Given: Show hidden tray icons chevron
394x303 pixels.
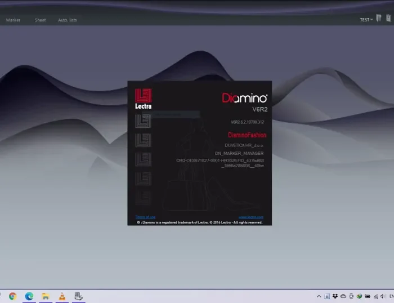Looking at the screenshot, I should 319,296.
